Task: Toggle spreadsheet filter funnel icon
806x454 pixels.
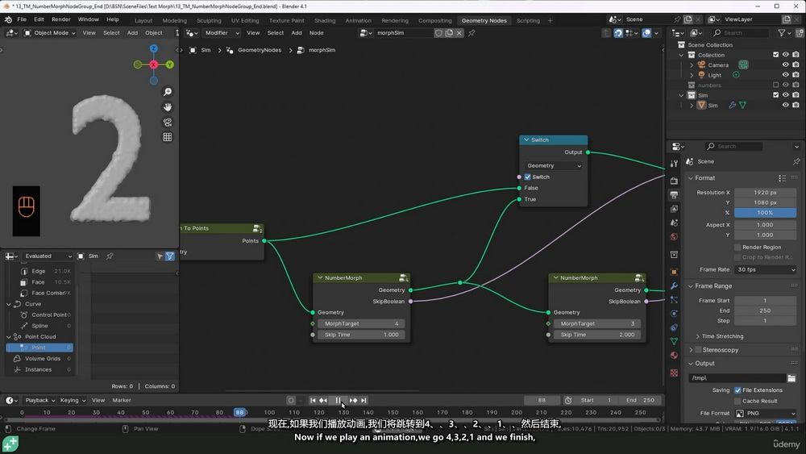Action: pos(169,256)
